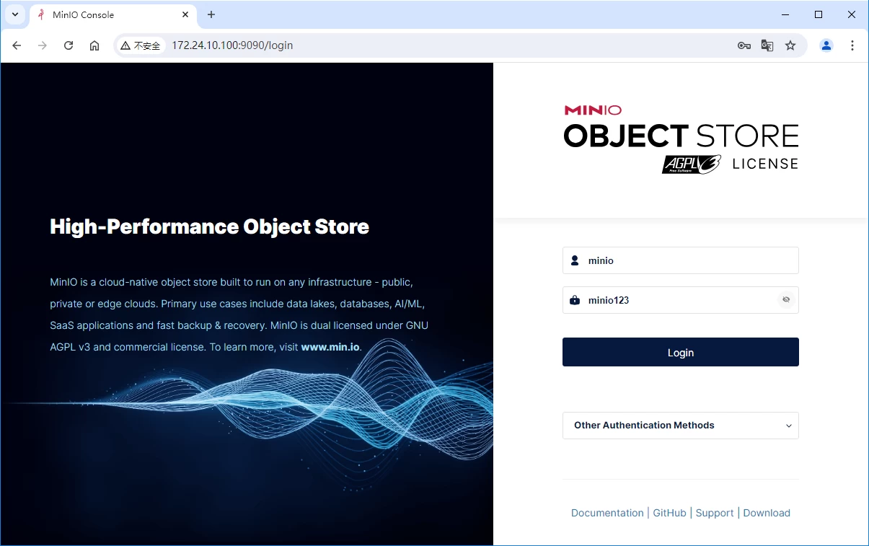Open the GitHub link
869x546 pixels.
click(669, 513)
